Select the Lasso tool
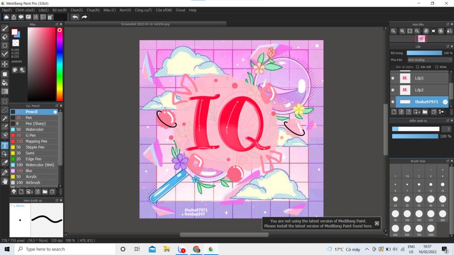The width and height of the screenshot is (454, 255). pyautogui.click(x=4, y=110)
